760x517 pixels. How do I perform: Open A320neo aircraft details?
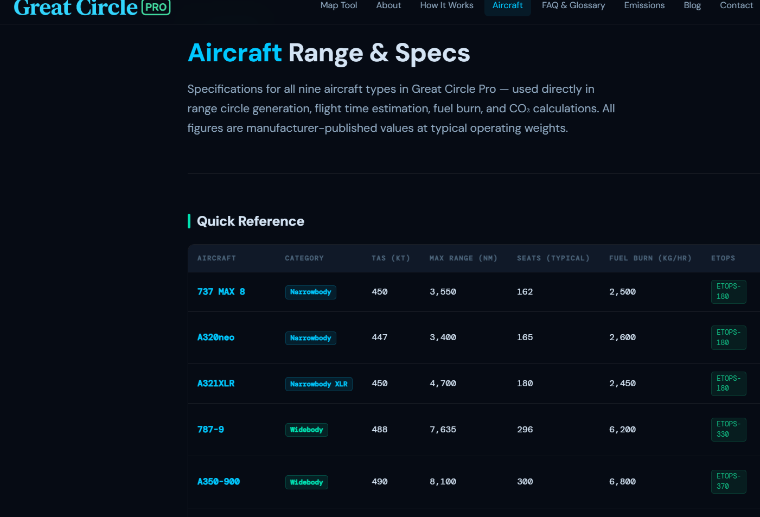click(x=216, y=337)
